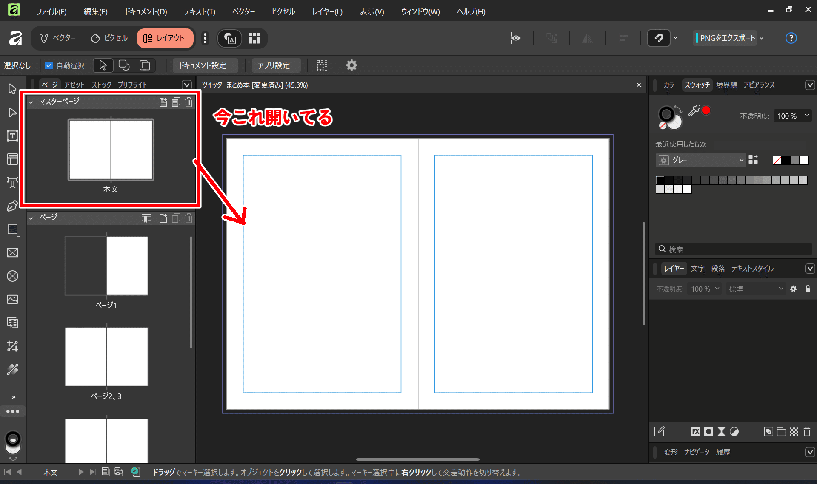Switch to the Pixel studio
Viewport: 817px width, 484px height.
click(109, 38)
